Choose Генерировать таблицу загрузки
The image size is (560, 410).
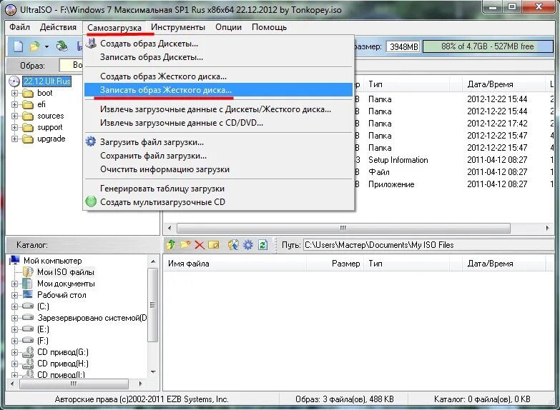(x=219, y=189)
